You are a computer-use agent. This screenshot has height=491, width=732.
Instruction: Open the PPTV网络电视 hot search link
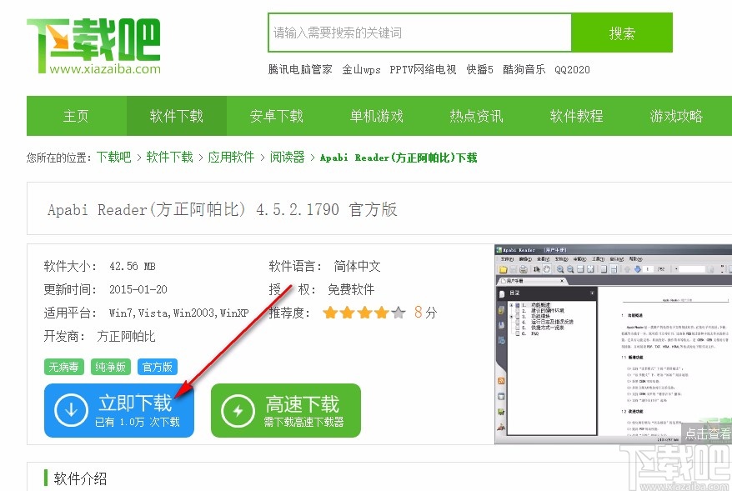(x=423, y=69)
